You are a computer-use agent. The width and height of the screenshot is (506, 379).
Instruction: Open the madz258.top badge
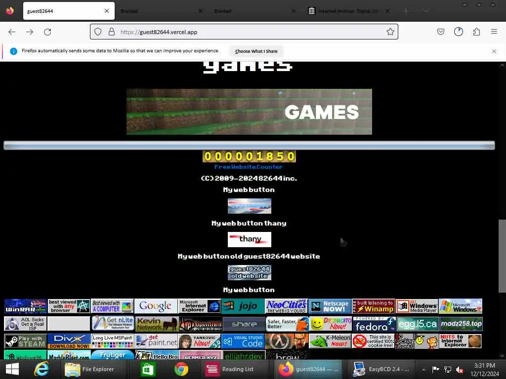(x=461, y=324)
